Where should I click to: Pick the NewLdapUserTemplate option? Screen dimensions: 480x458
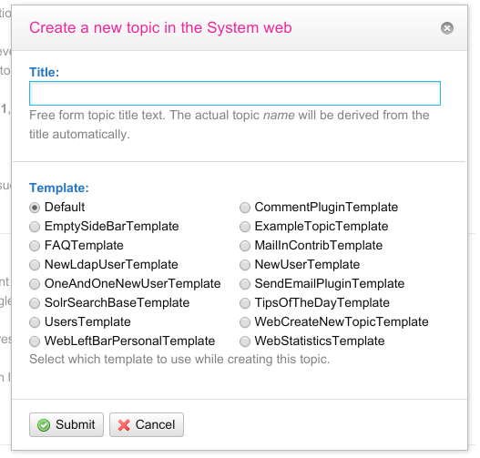[x=35, y=265]
